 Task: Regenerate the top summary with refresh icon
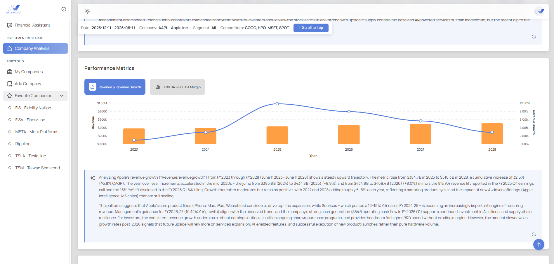pyautogui.click(x=534, y=37)
